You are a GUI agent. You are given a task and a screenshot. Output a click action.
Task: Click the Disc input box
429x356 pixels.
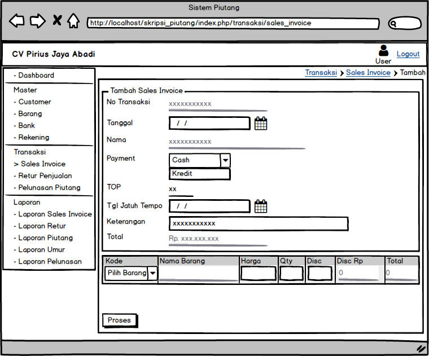point(320,274)
